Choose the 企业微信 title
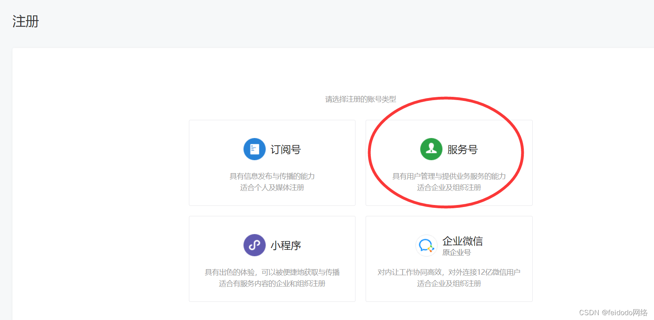The height and width of the screenshot is (320, 654). [462, 241]
